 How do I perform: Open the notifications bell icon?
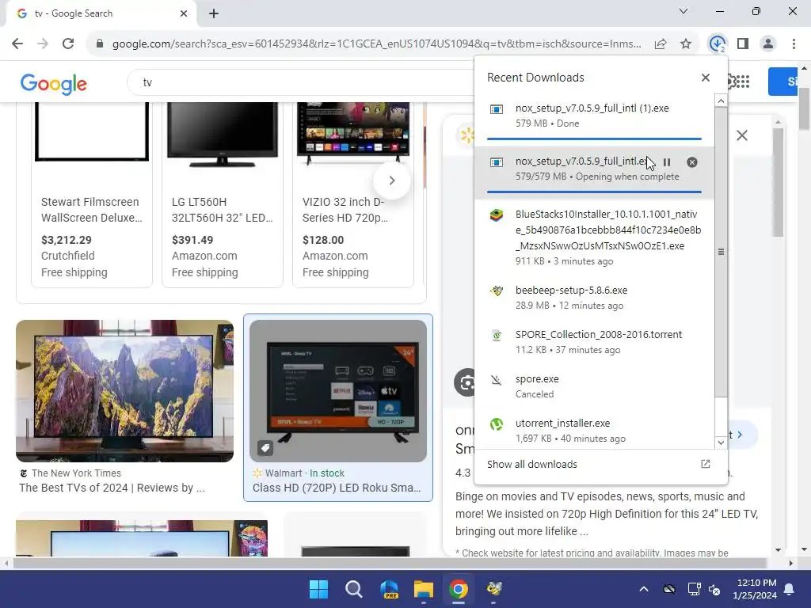[x=790, y=589]
